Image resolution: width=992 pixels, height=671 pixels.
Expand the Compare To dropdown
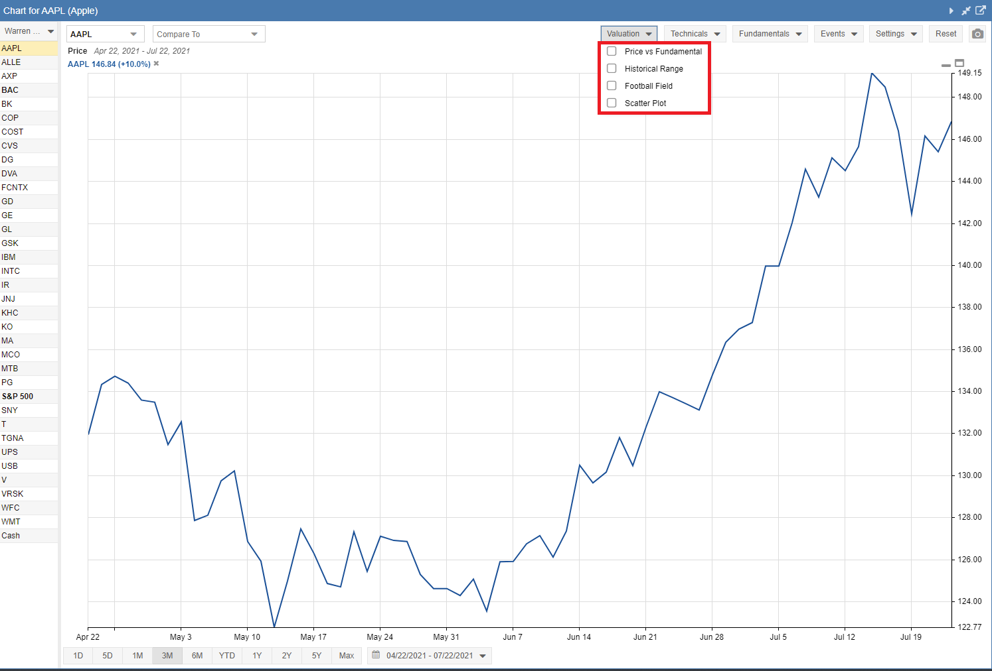[x=209, y=34]
